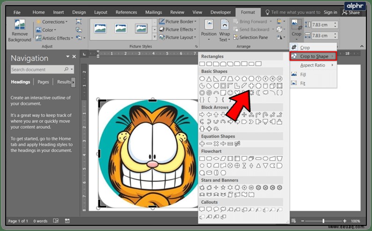This screenshot has height=231, width=372.
Task: Select the flowchart summing junction shape
Action: point(230,166)
